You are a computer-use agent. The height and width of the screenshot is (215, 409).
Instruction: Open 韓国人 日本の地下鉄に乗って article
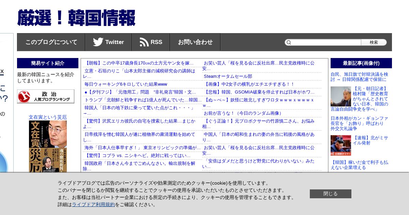(138, 110)
